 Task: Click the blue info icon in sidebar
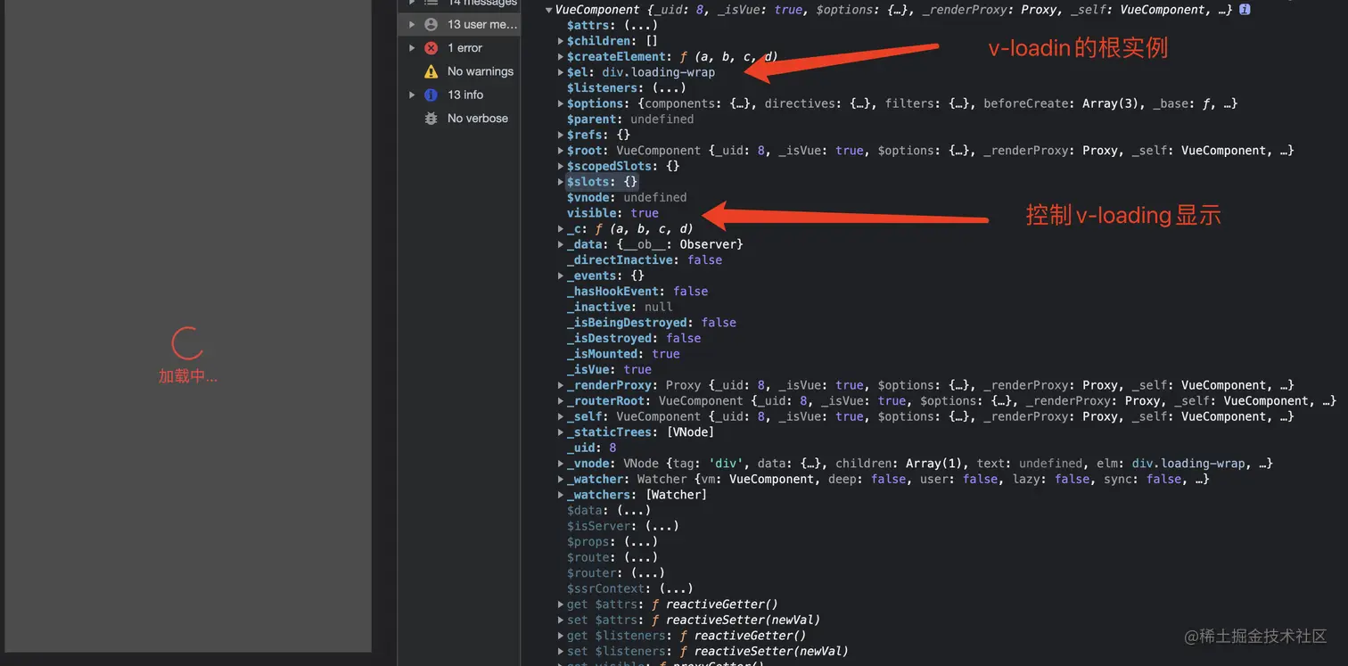click(432, 95)
